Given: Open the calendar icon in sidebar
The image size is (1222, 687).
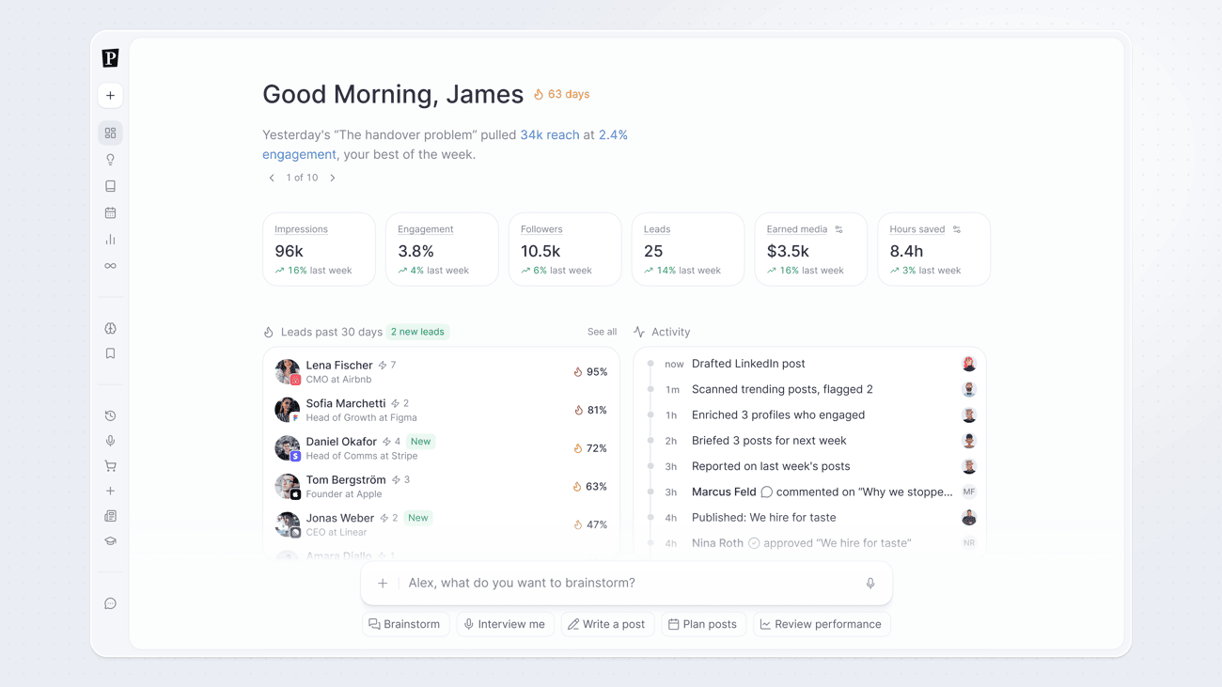Looking at the screenshot, I should point(110,213).
